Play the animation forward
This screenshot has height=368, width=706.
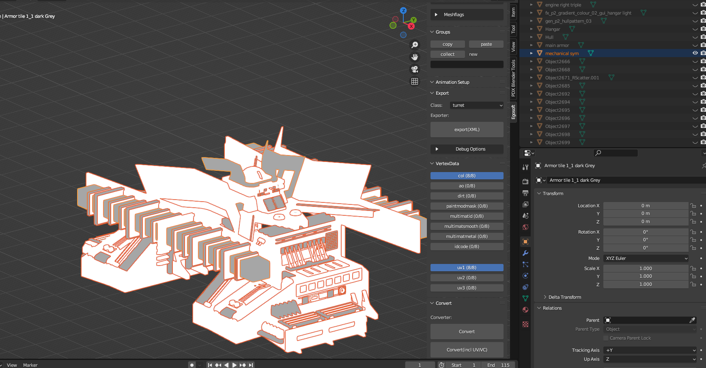pyautogui.click(x=235, y=365)
